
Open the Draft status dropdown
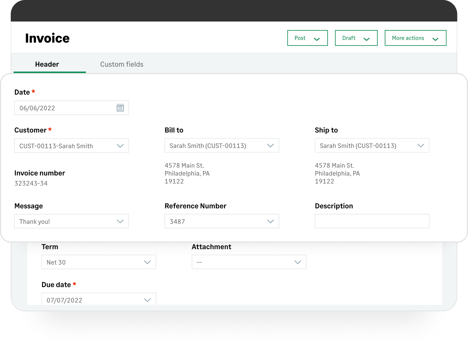coord(356,38)
